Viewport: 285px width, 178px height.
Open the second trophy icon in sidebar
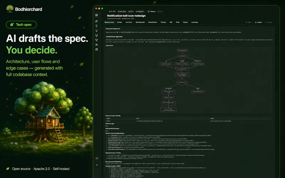point(97,40)
